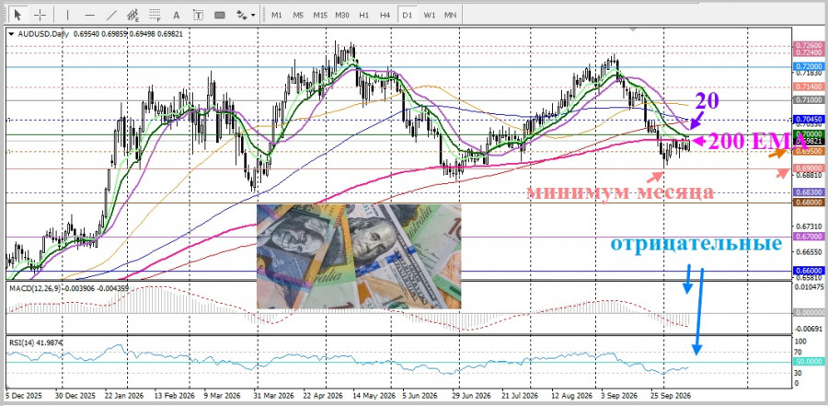Click the AUDUSD,Daily chart title text
Viewport: 828px width, 406px height.
coord(42,33)
